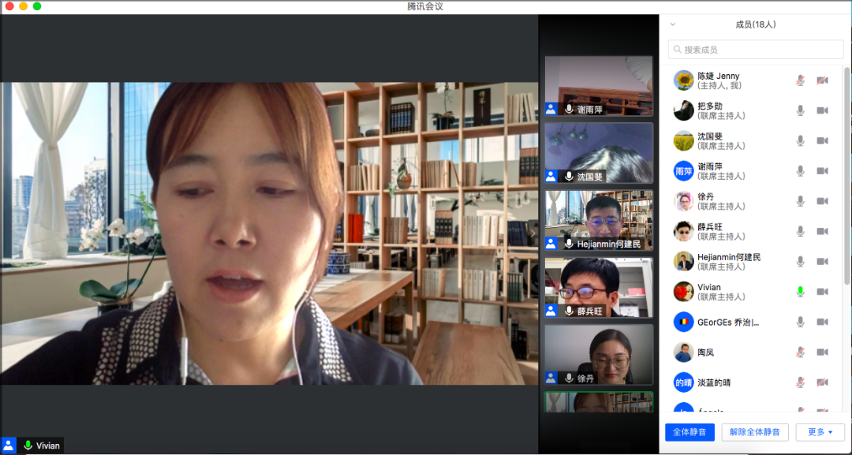Select 淡蓝的晴 in the member list
The height and width of the screenshot is (455, 852).
coord(714,382)
